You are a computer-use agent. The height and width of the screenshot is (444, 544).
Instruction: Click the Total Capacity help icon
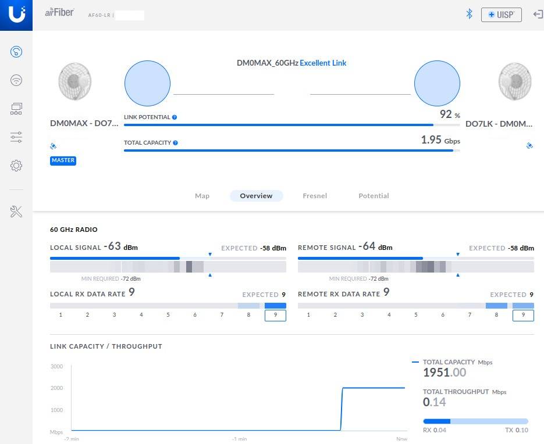click(x=176, y=143)
